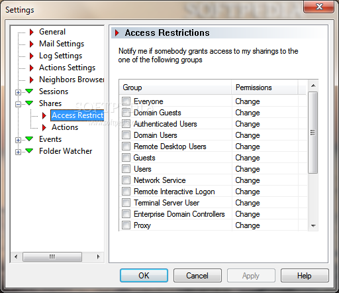Tick the Domain Users checkbox

point(126,135)
